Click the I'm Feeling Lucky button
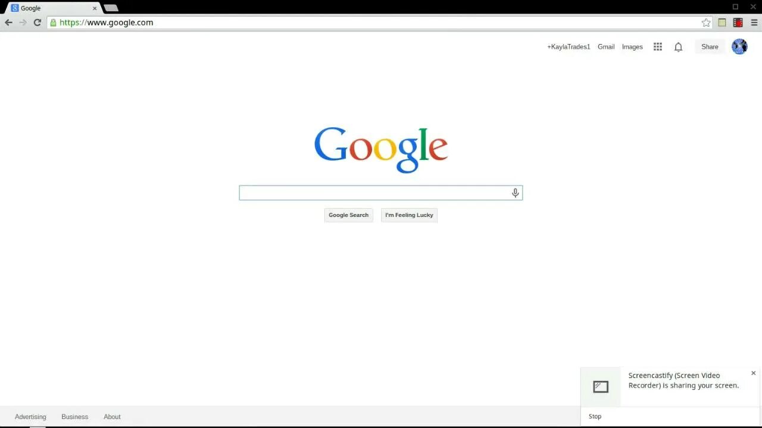 click(x=410, y=215)
